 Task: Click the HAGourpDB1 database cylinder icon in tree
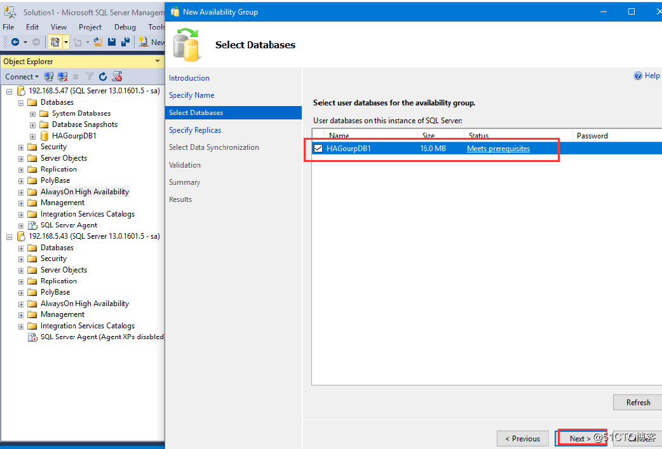coord(44,136)
